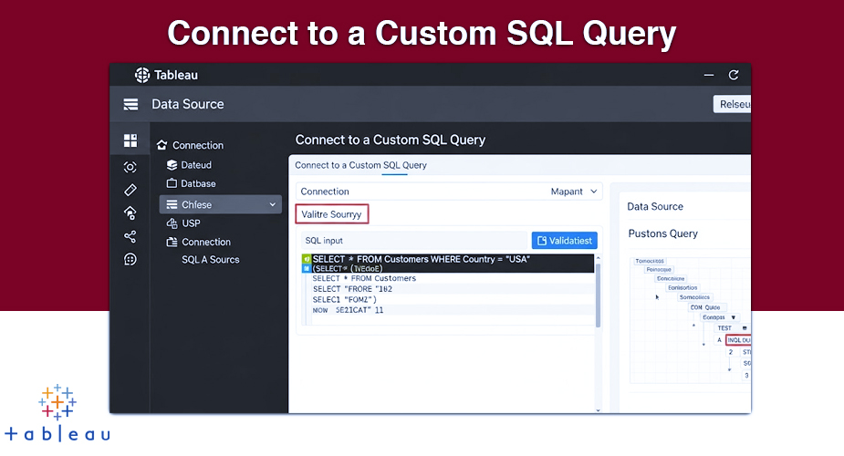Click the refresh icon in title bar
The height and width of the screenshot is (456, 844).
[733, 76]
